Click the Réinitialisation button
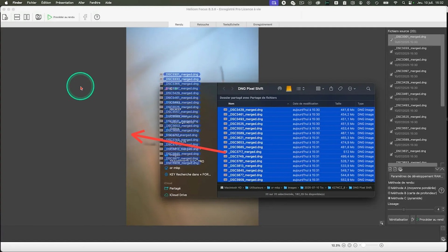The width and height of the screenshot is (448, 252). (x=398, y=220)
